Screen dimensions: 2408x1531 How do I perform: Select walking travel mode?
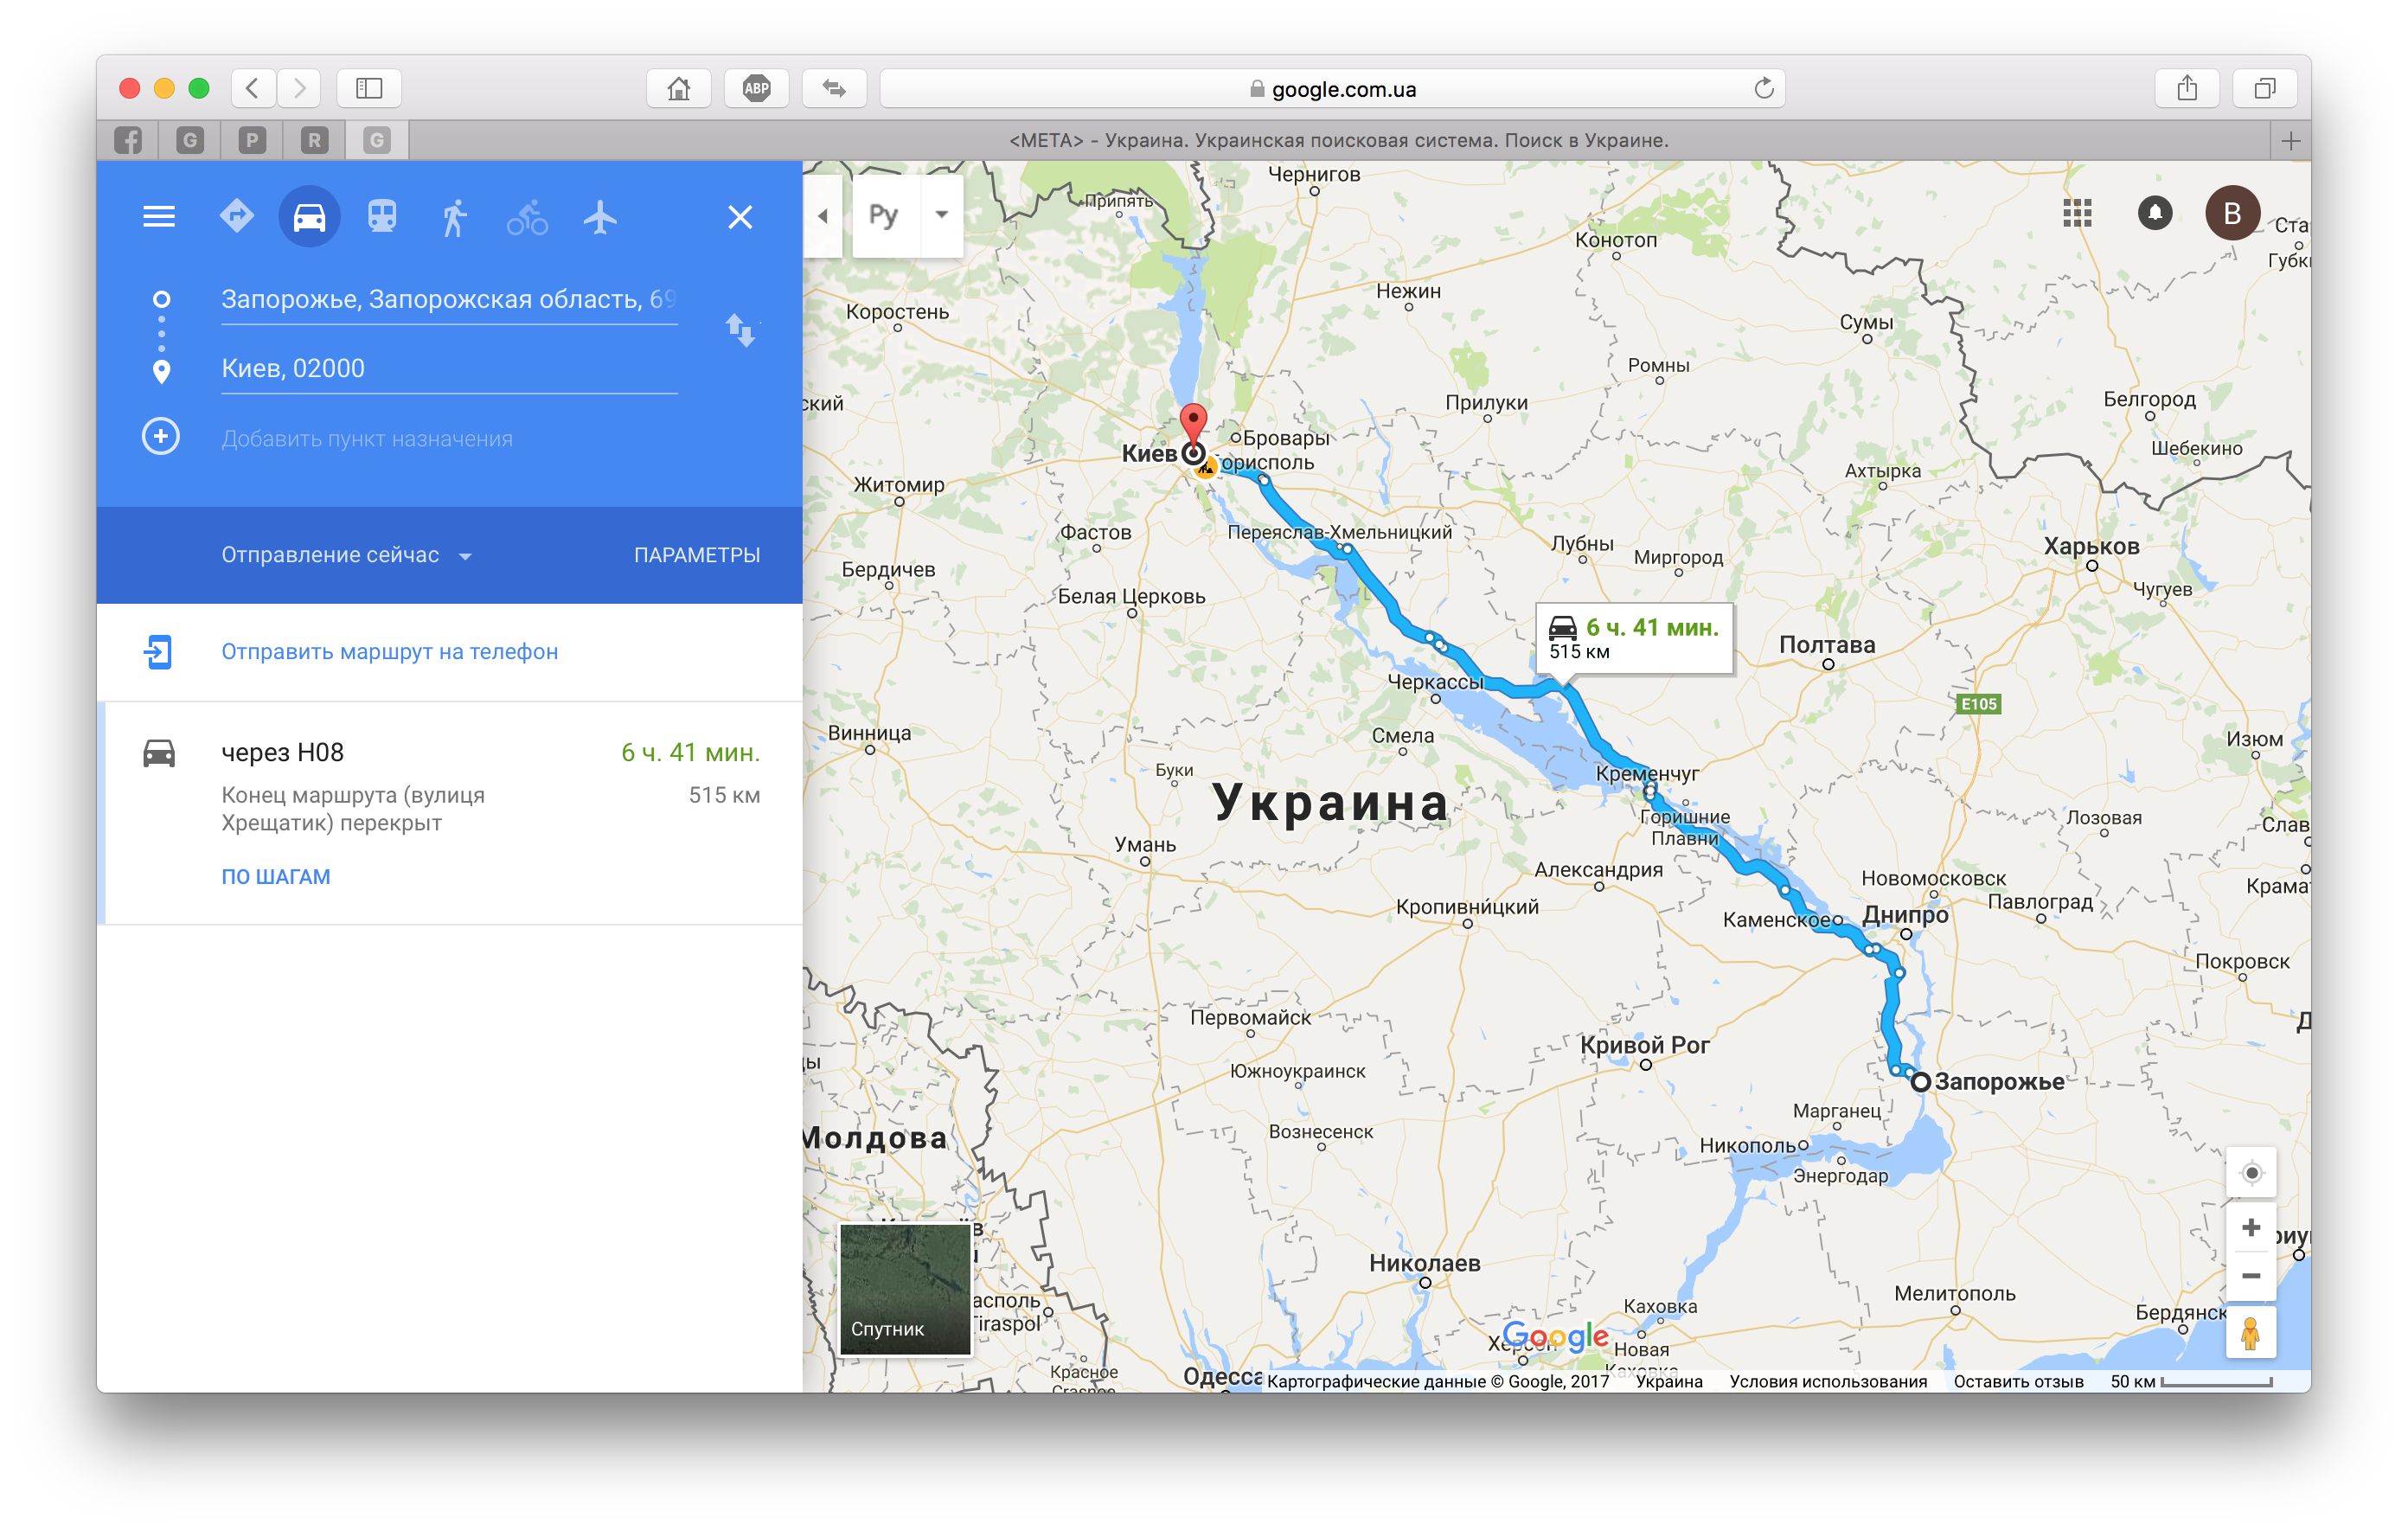click(454, 216)
